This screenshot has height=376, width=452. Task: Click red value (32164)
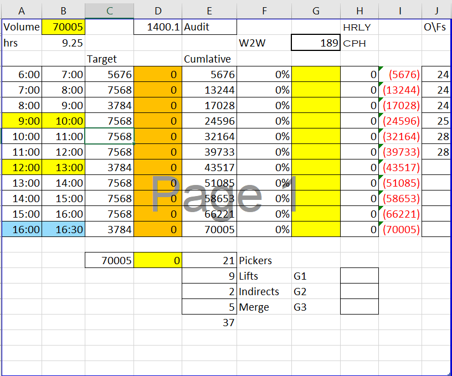[400, 136]
